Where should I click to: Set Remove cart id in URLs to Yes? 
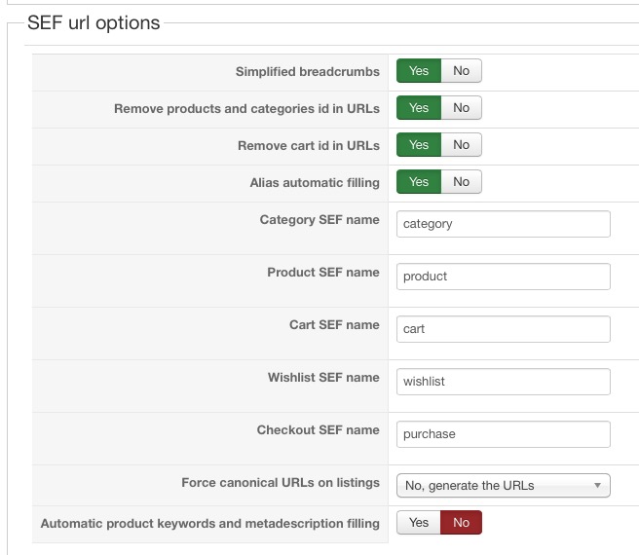click(419, 145)
